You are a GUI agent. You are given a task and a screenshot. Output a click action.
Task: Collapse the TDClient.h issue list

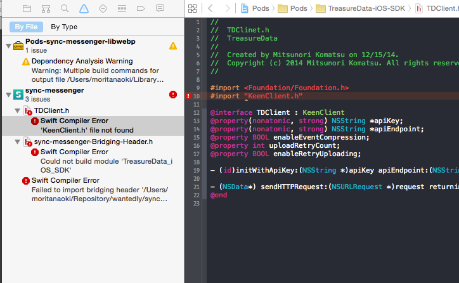[x=18, y=111]
